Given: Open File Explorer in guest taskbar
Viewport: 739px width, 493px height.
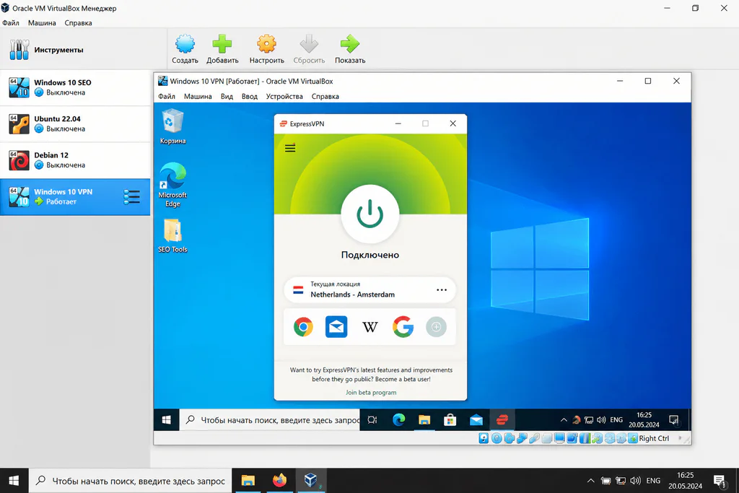Looking at the screenshot, I should 424,420.
